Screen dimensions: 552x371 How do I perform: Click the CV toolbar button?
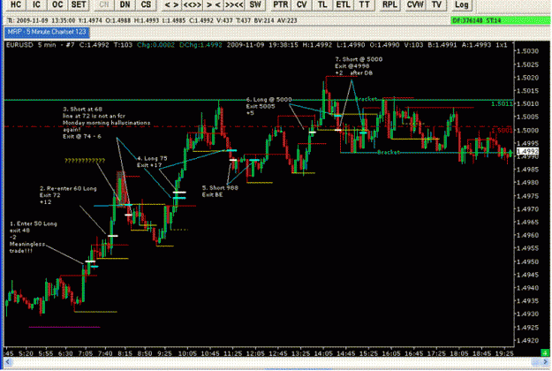pos(302,4)
